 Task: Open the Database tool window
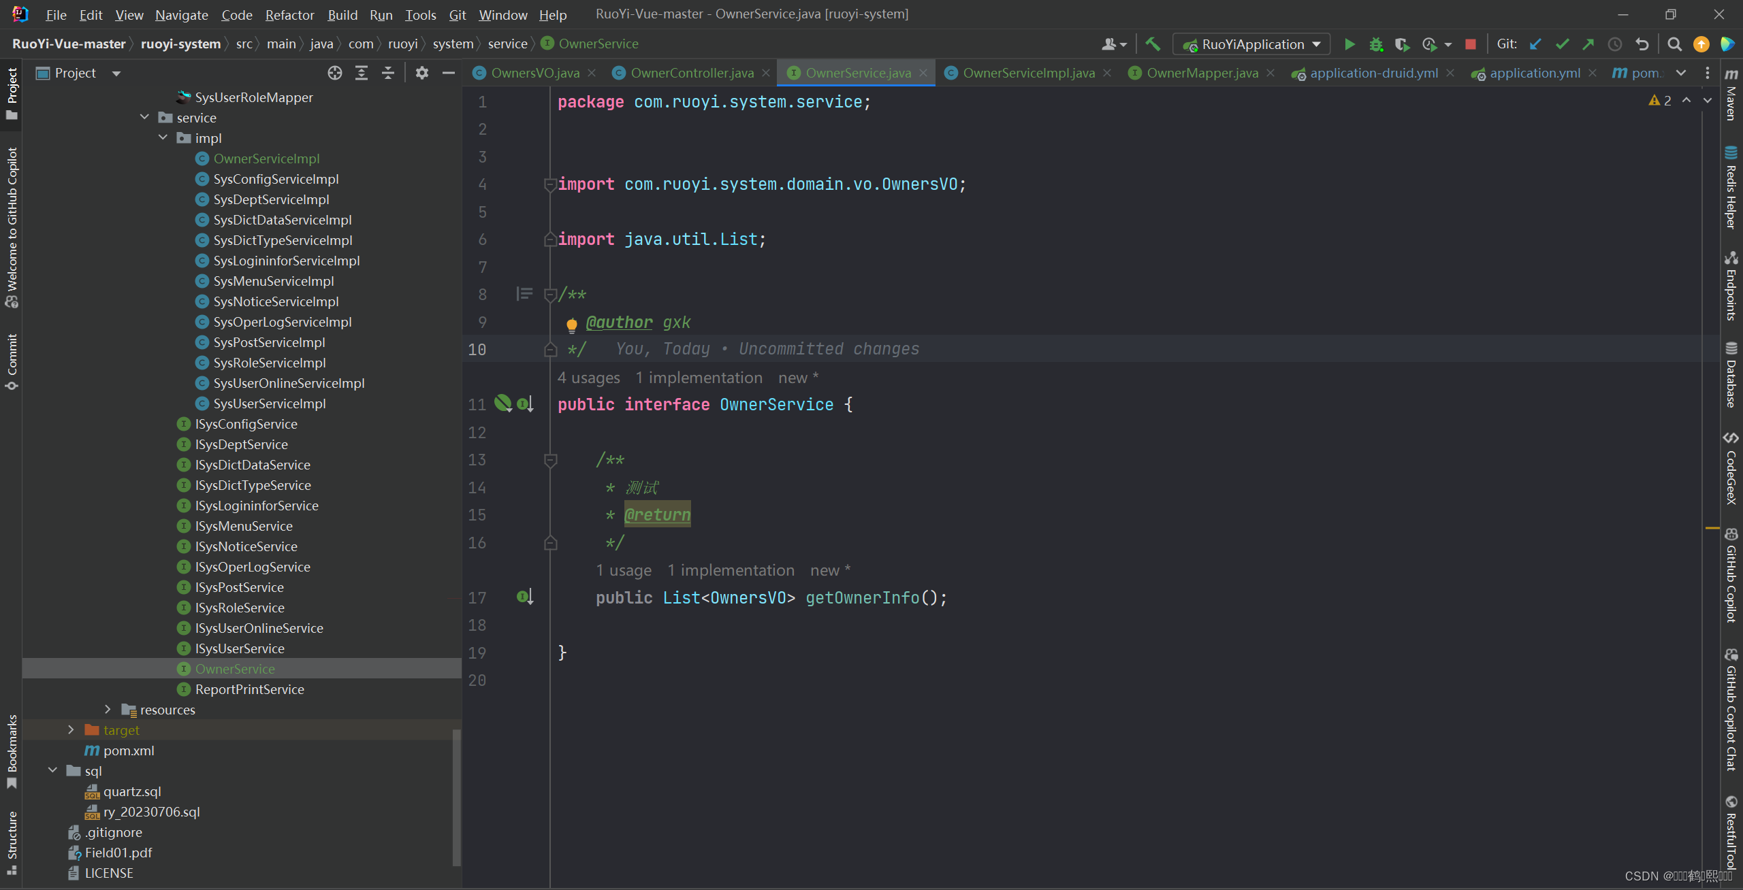click(x=1731, y=375)
